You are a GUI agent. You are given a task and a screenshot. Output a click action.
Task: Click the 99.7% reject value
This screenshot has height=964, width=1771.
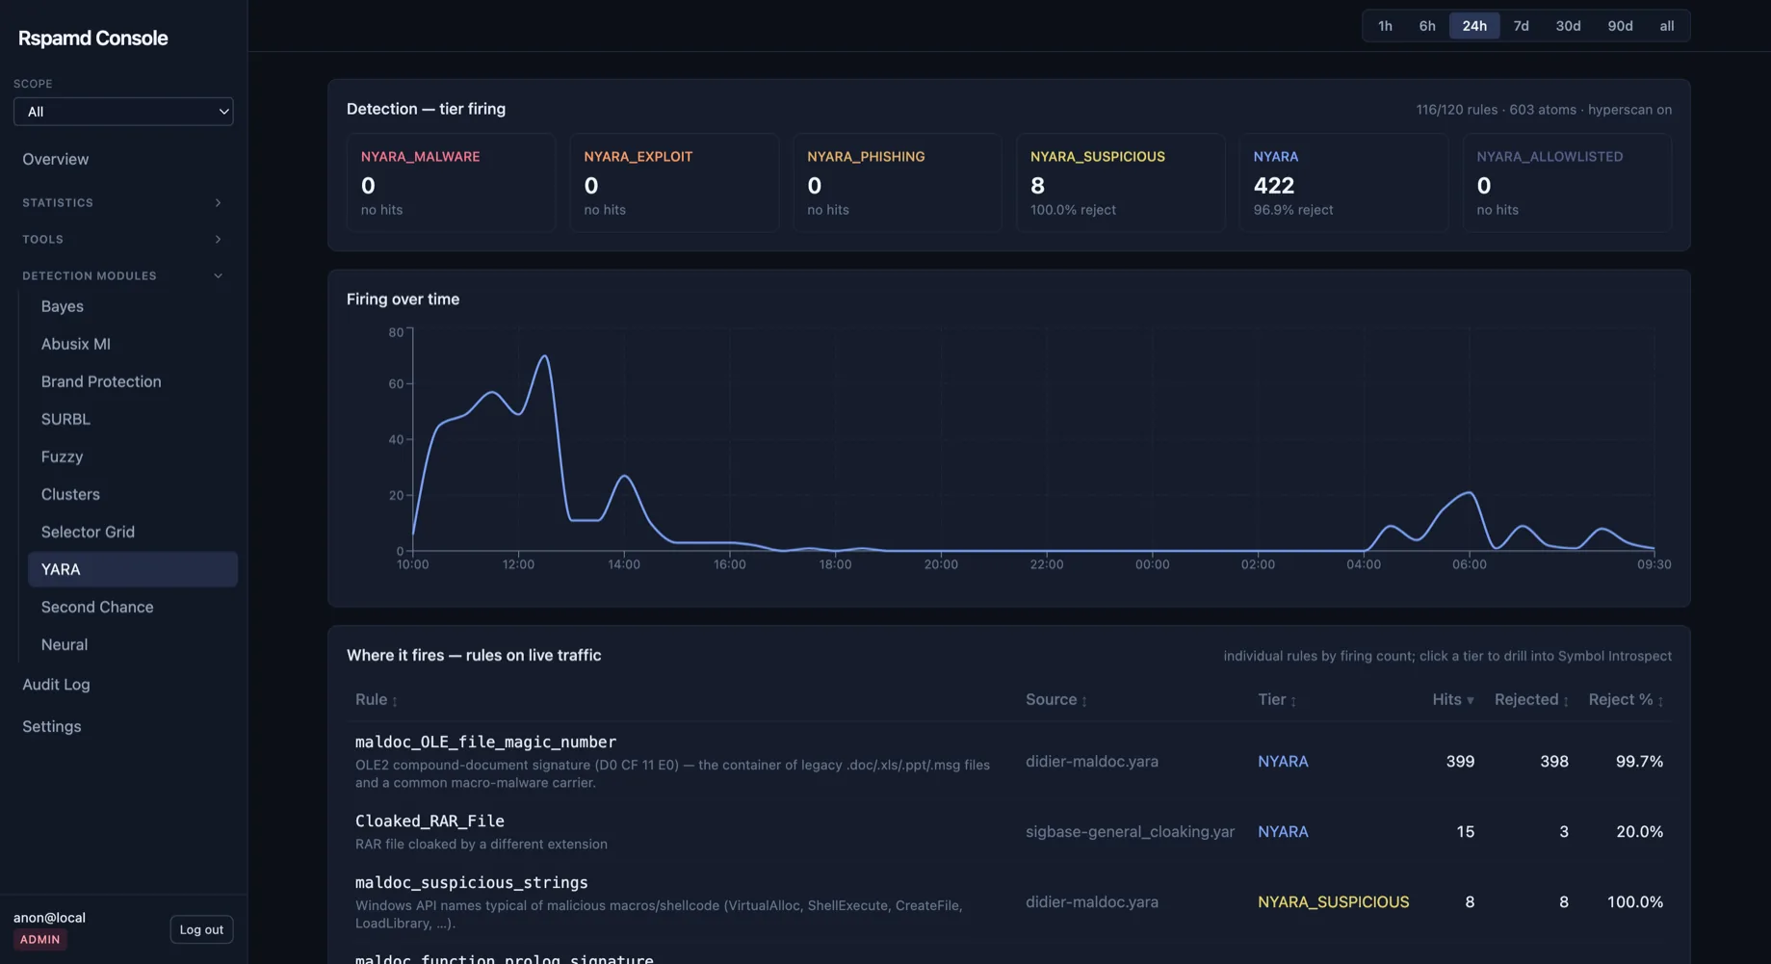1639,762
